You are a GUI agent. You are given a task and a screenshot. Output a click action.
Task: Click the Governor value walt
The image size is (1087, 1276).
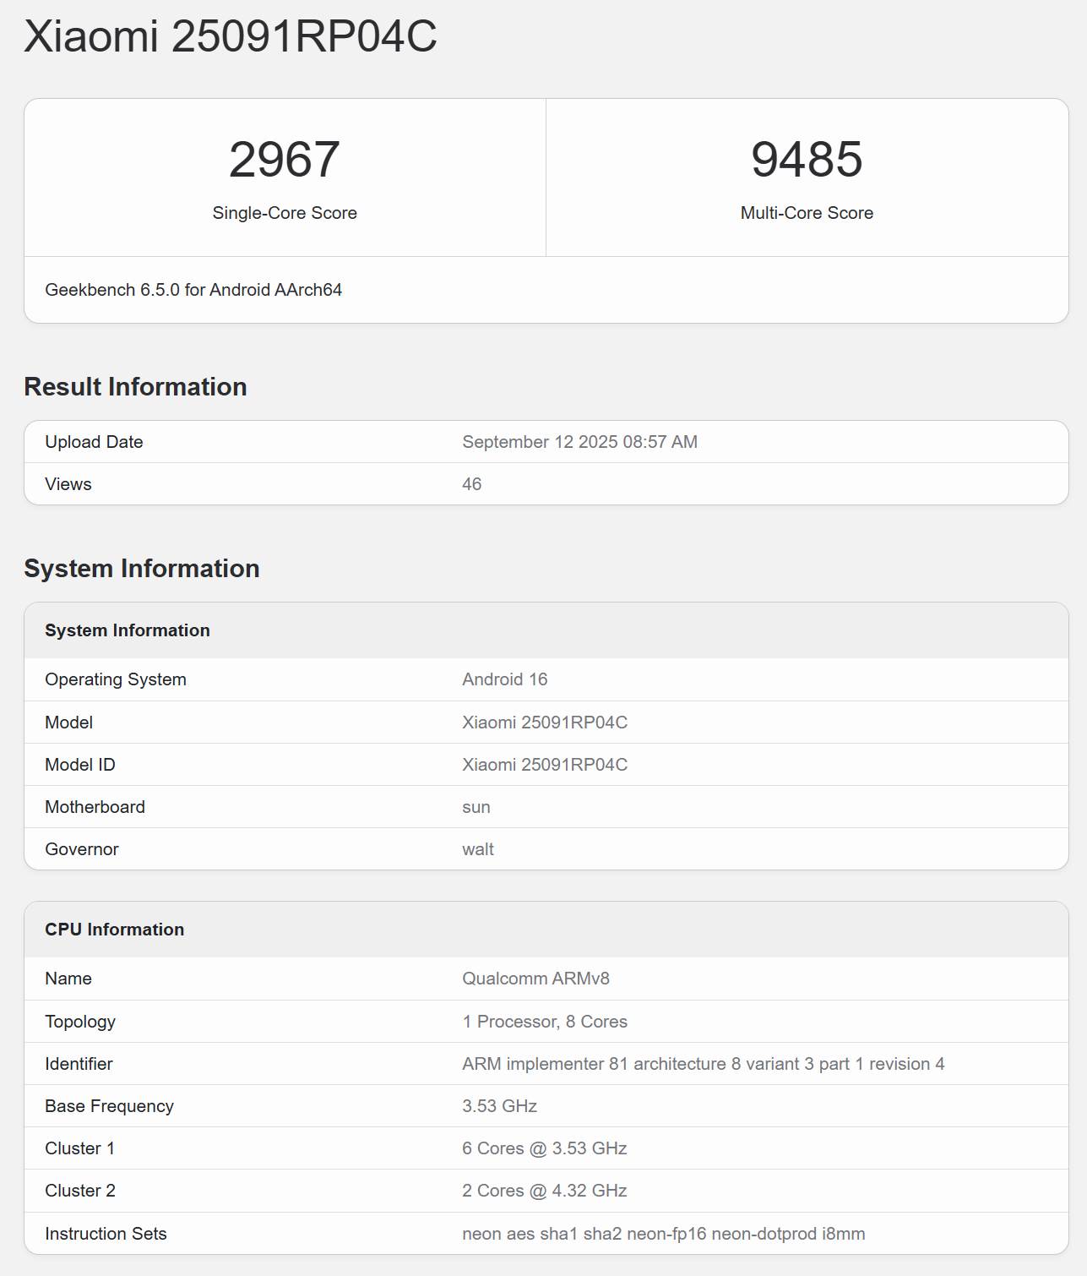click(x=477, y=849)
